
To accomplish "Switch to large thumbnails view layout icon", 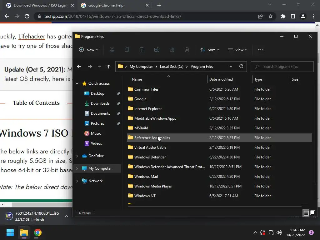I will point(312,213).
